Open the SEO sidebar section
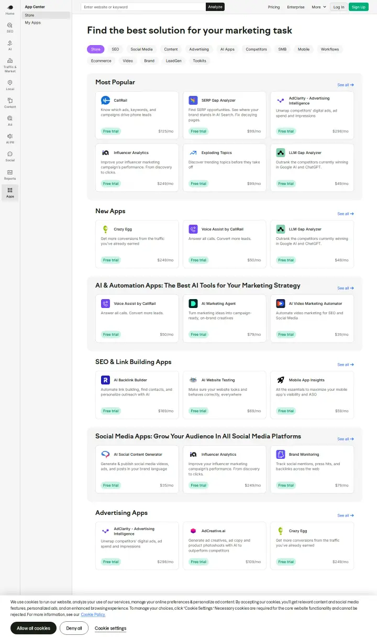Image resolution: width=377 pixels, height=638 pixels. [x=10, y=27]
